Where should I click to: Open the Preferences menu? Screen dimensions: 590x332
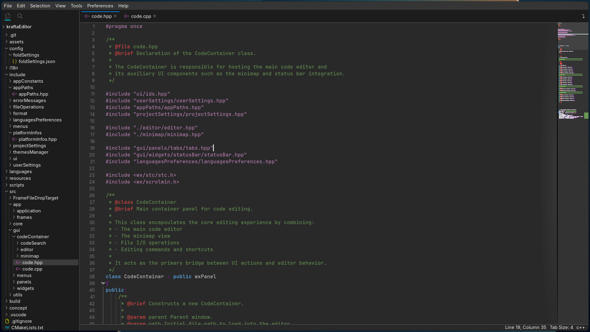[x=100, y=6]
